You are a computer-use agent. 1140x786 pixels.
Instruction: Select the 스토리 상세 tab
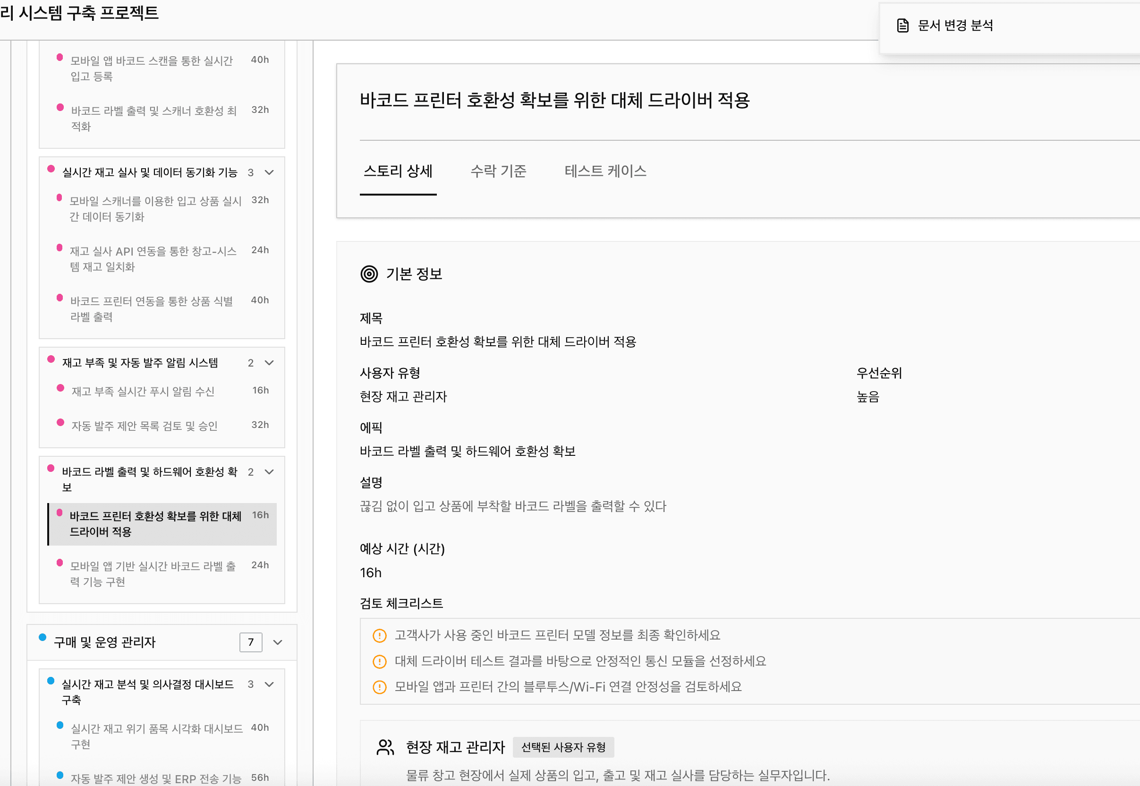click(398, 171)
